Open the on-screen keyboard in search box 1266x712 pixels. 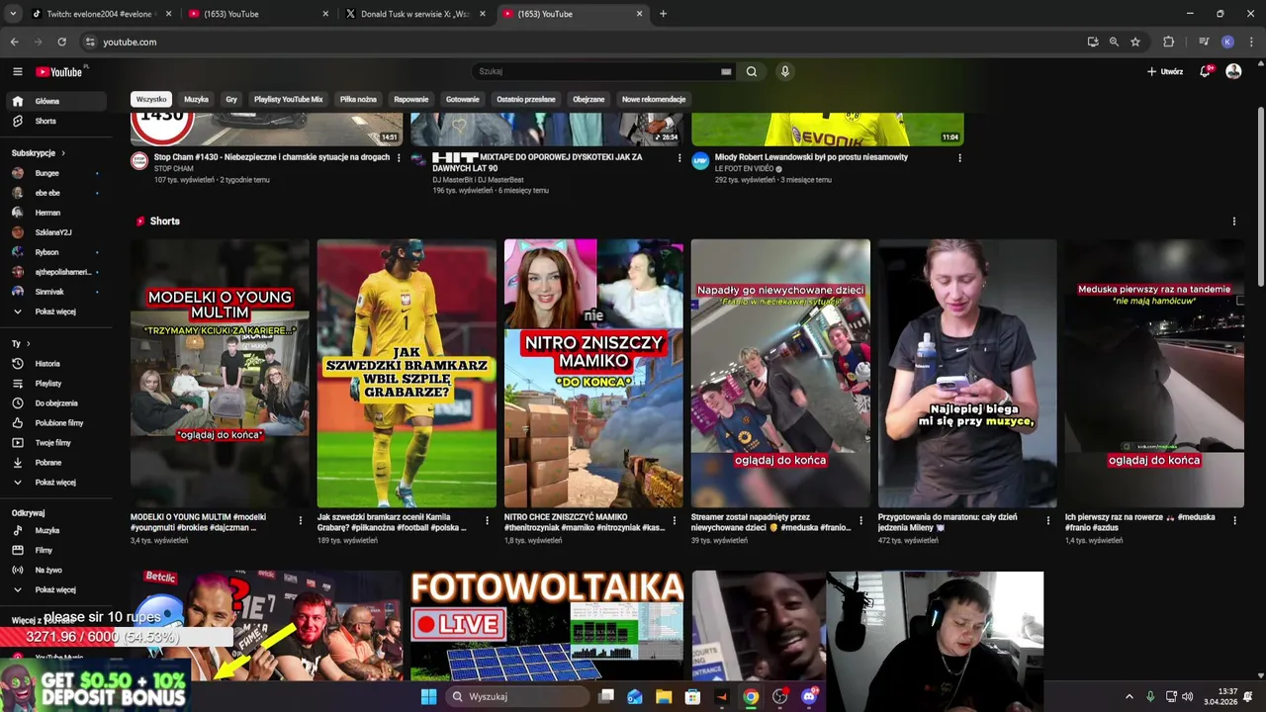[726, 71]
